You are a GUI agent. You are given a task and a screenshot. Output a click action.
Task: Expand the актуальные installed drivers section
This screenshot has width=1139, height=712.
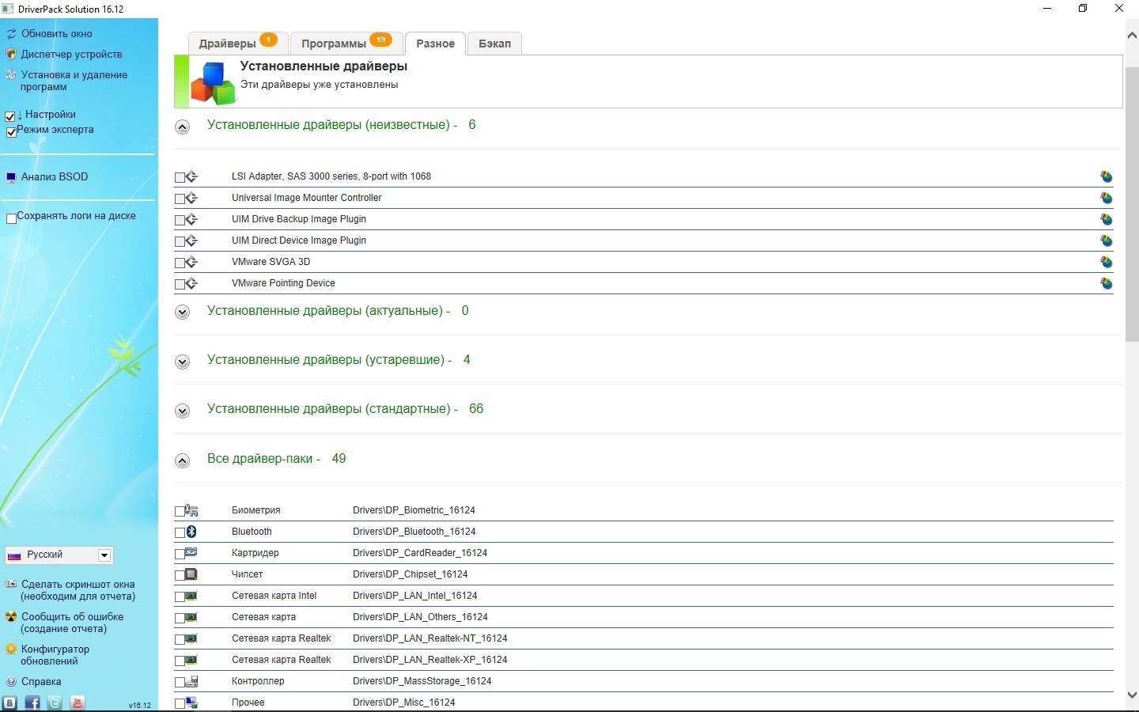click(183, 312)
